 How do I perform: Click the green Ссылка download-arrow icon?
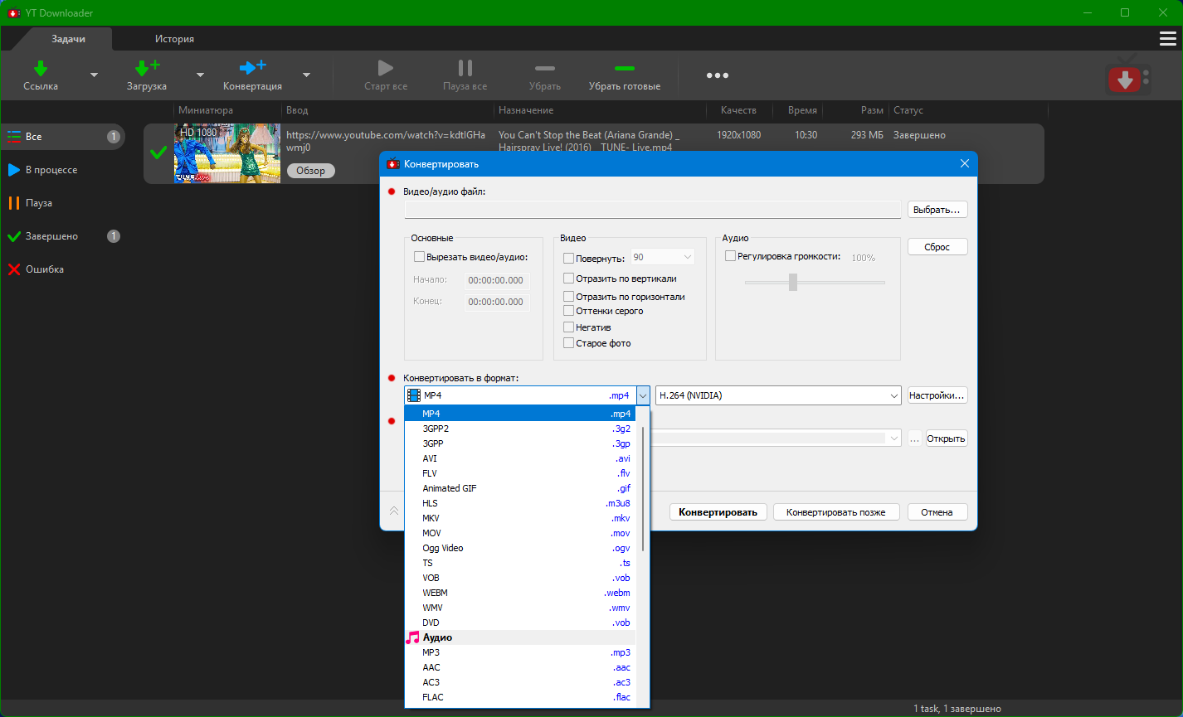[x=40, y=69]
